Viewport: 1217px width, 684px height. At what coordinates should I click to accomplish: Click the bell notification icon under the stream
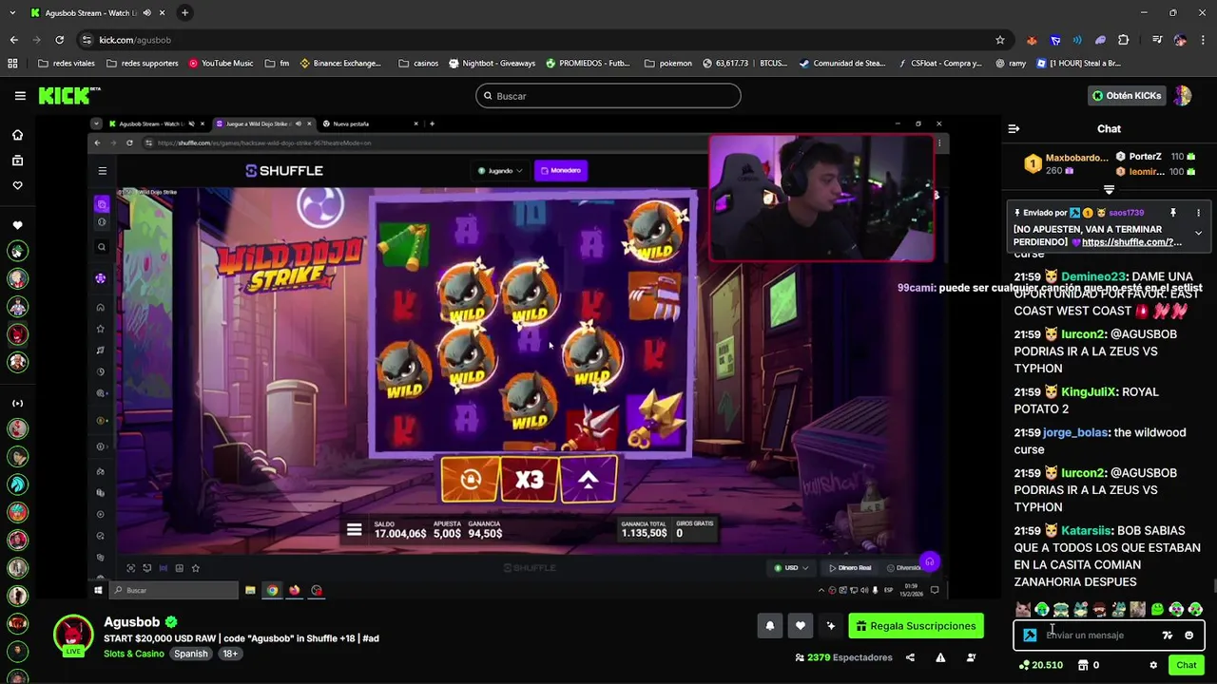coord(770,626)
